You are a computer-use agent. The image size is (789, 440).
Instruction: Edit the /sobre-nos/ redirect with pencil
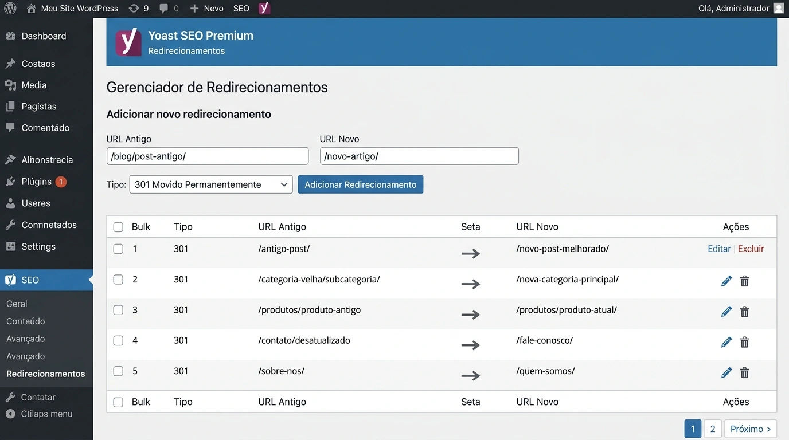[x=726, y=373]
